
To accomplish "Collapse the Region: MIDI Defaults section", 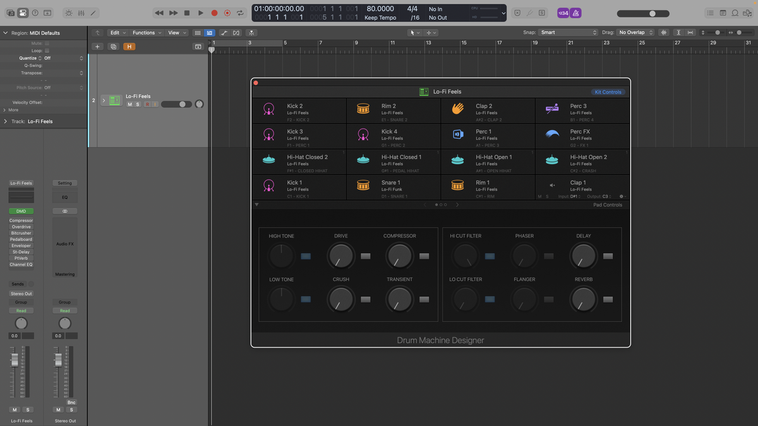I will pyautogui.click(x=5, y=32).
